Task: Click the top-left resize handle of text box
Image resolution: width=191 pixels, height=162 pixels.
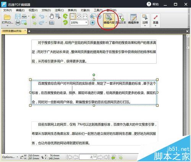Action: coord(30,79)
